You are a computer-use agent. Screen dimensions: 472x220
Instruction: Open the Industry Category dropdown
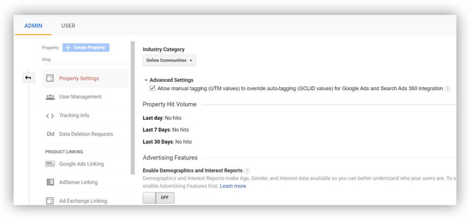pos(169,60)
